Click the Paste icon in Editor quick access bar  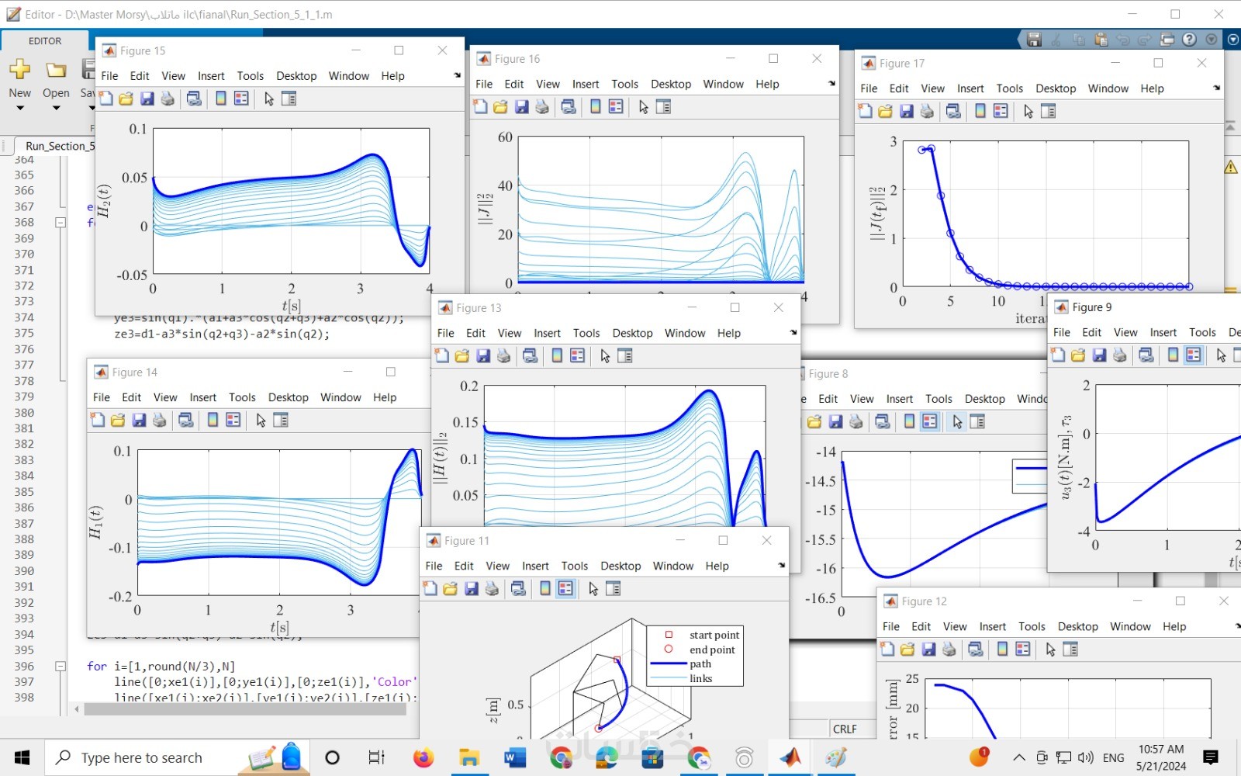pos(1101,40)
